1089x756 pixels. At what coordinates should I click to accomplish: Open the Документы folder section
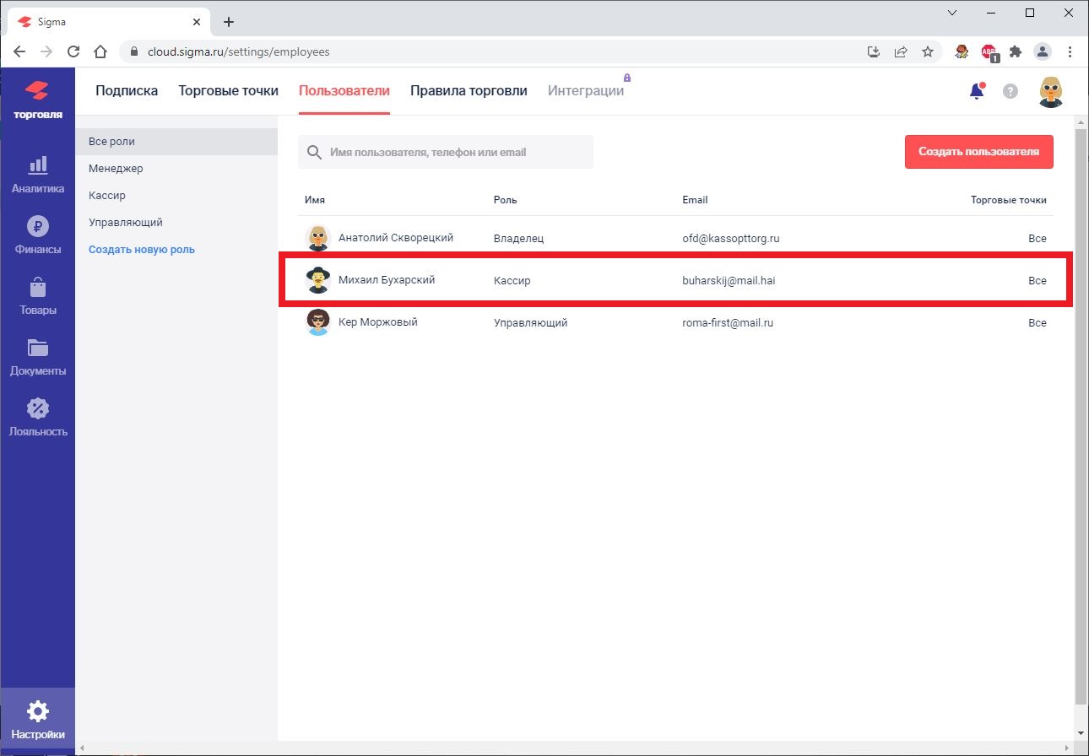click(37, 357)
